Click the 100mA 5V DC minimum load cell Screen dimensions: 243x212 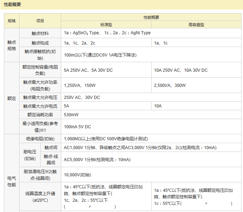(x=77, y=127)
